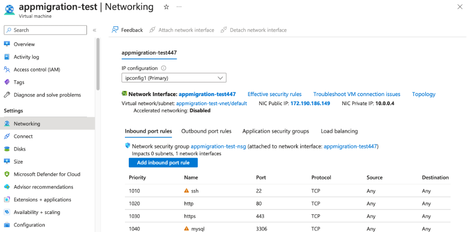This screenshot has width=468, height=232.
Task: Open the Network Interface appmigration-test447 link
Action: [207, 94]
